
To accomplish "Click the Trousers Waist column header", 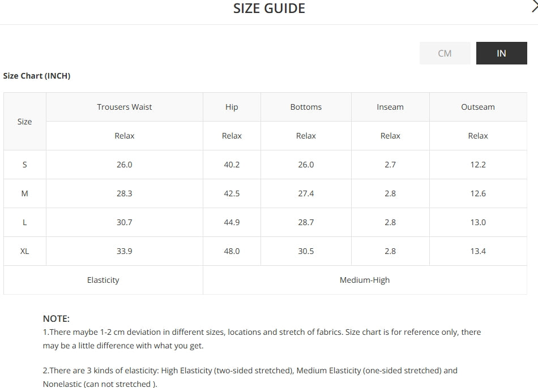I will pos(124,107).
